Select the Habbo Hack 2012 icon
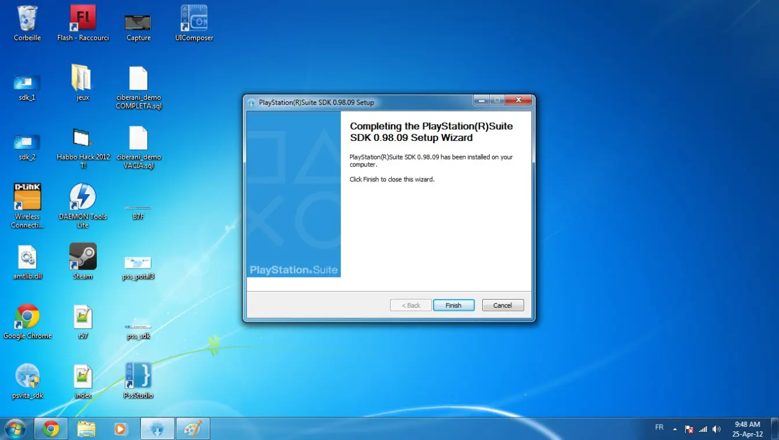Viewport: 779px width, 440px height. (x=83, y=148)
